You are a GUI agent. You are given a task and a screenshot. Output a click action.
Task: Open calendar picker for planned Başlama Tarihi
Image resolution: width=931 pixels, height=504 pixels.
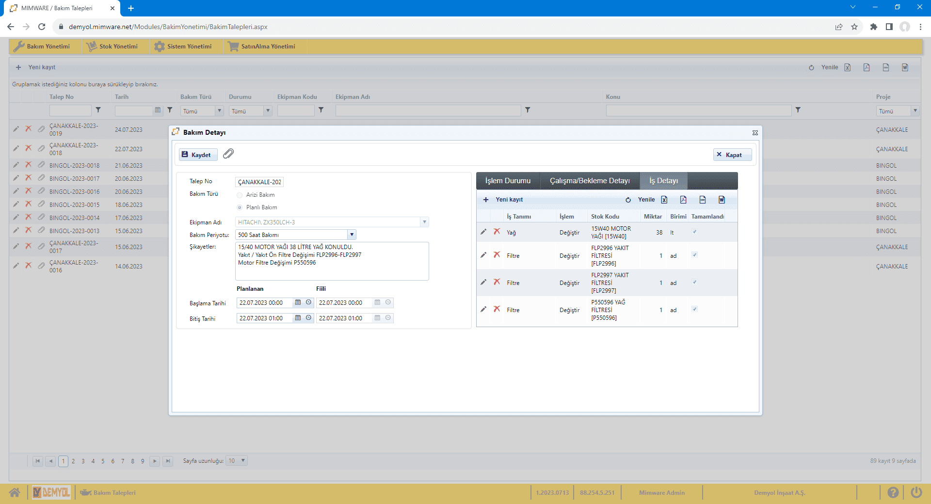(298, 302)
